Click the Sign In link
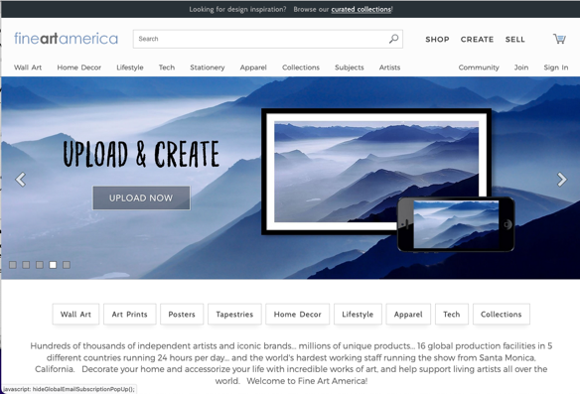The width and height of the screenshot is (580, 394). [x=555, y=67]
